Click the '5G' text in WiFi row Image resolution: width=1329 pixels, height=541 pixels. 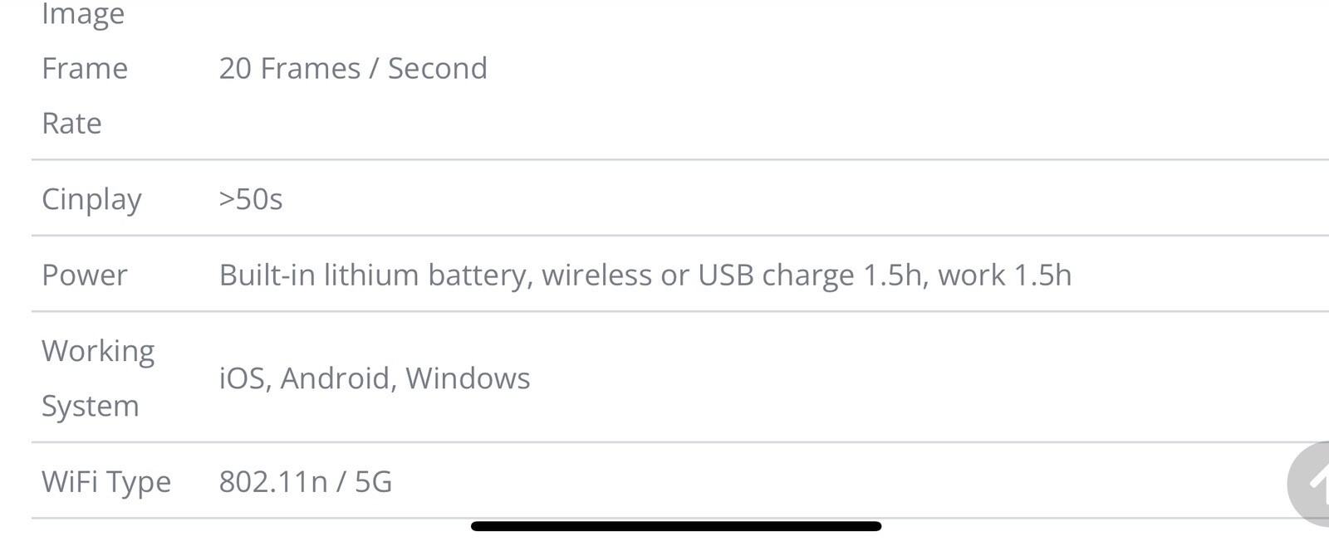(x=374, y=482)
